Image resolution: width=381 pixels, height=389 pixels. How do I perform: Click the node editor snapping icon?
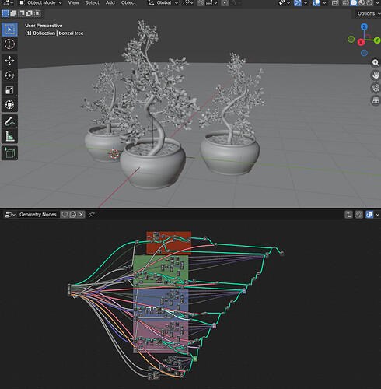coord(359,215)
